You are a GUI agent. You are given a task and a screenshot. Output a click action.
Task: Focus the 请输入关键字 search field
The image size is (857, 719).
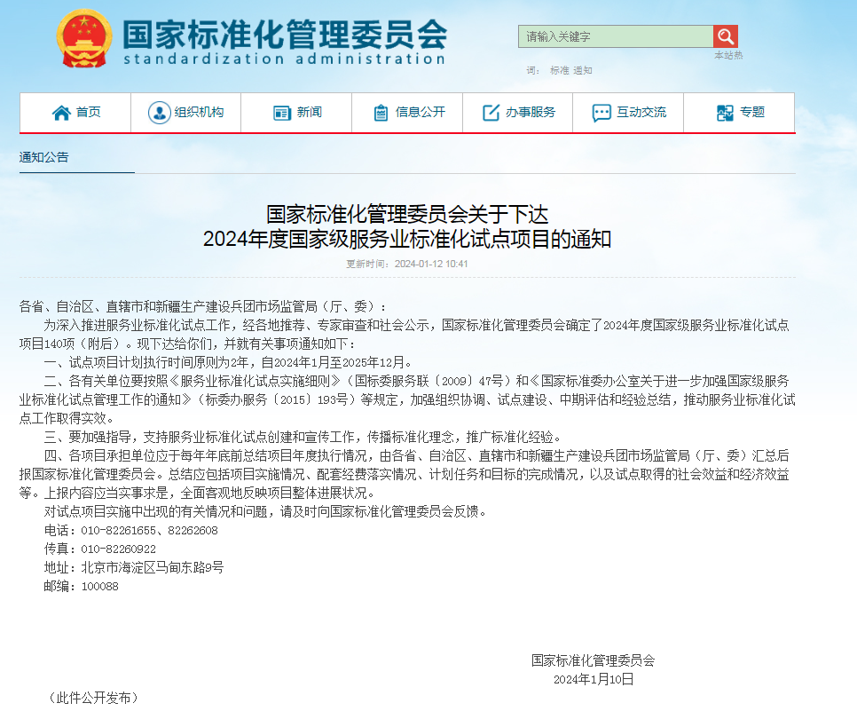click(616, 36)
